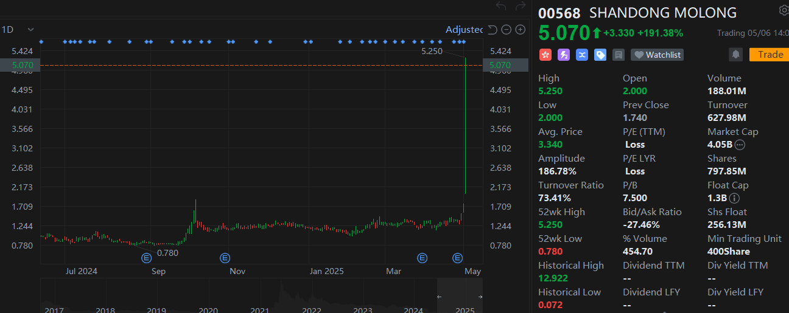Click the Open value 2.000
This screenshot has height=313, width=789.
click(635, 91)
